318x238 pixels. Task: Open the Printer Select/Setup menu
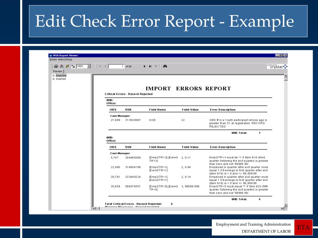[x=61, y=59]
